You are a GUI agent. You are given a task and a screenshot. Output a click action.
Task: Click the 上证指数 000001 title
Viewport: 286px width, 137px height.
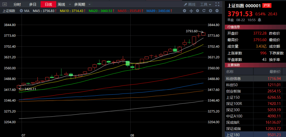click(244, 6)
